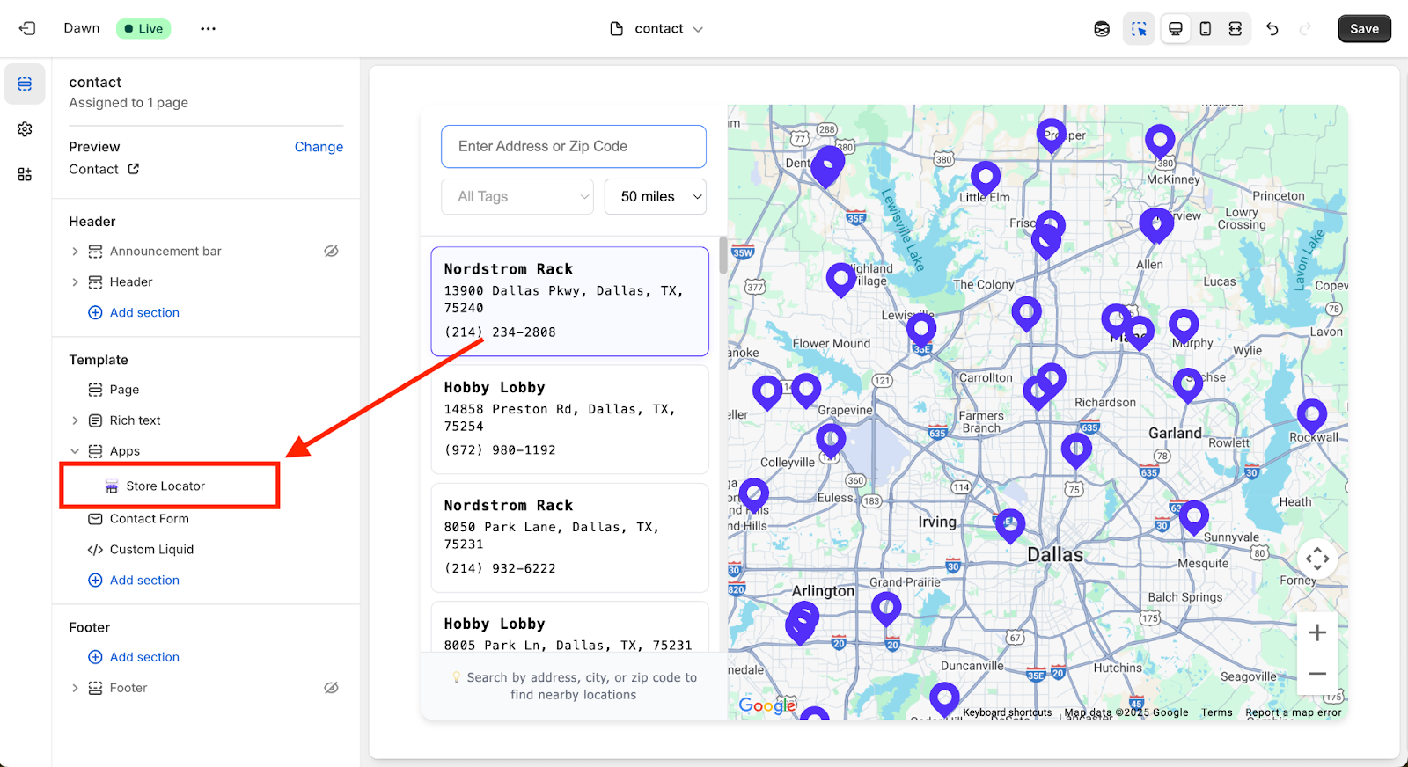Click the exit editor back icon
The height and width of the screenshot is (767, 1408).
click(27, 28)
